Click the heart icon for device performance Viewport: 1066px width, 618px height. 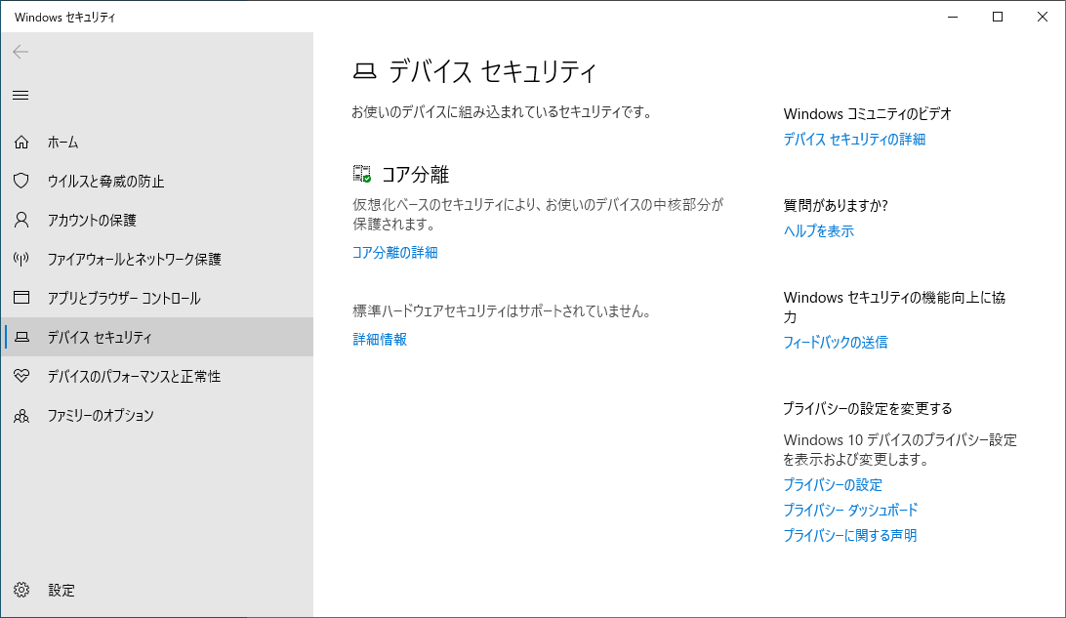click(x=21, y=375)
